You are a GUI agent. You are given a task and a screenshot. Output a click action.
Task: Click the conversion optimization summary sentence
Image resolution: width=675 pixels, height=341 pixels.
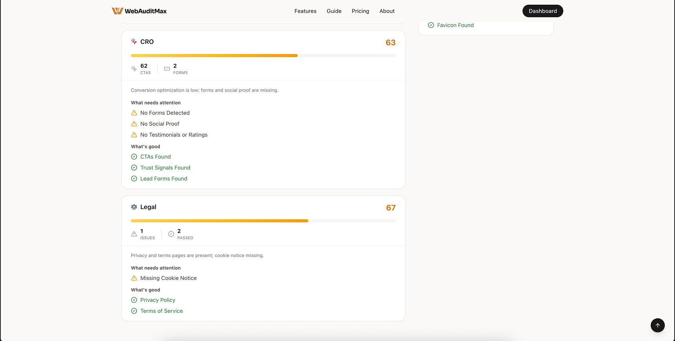click(x=205, y=90)
